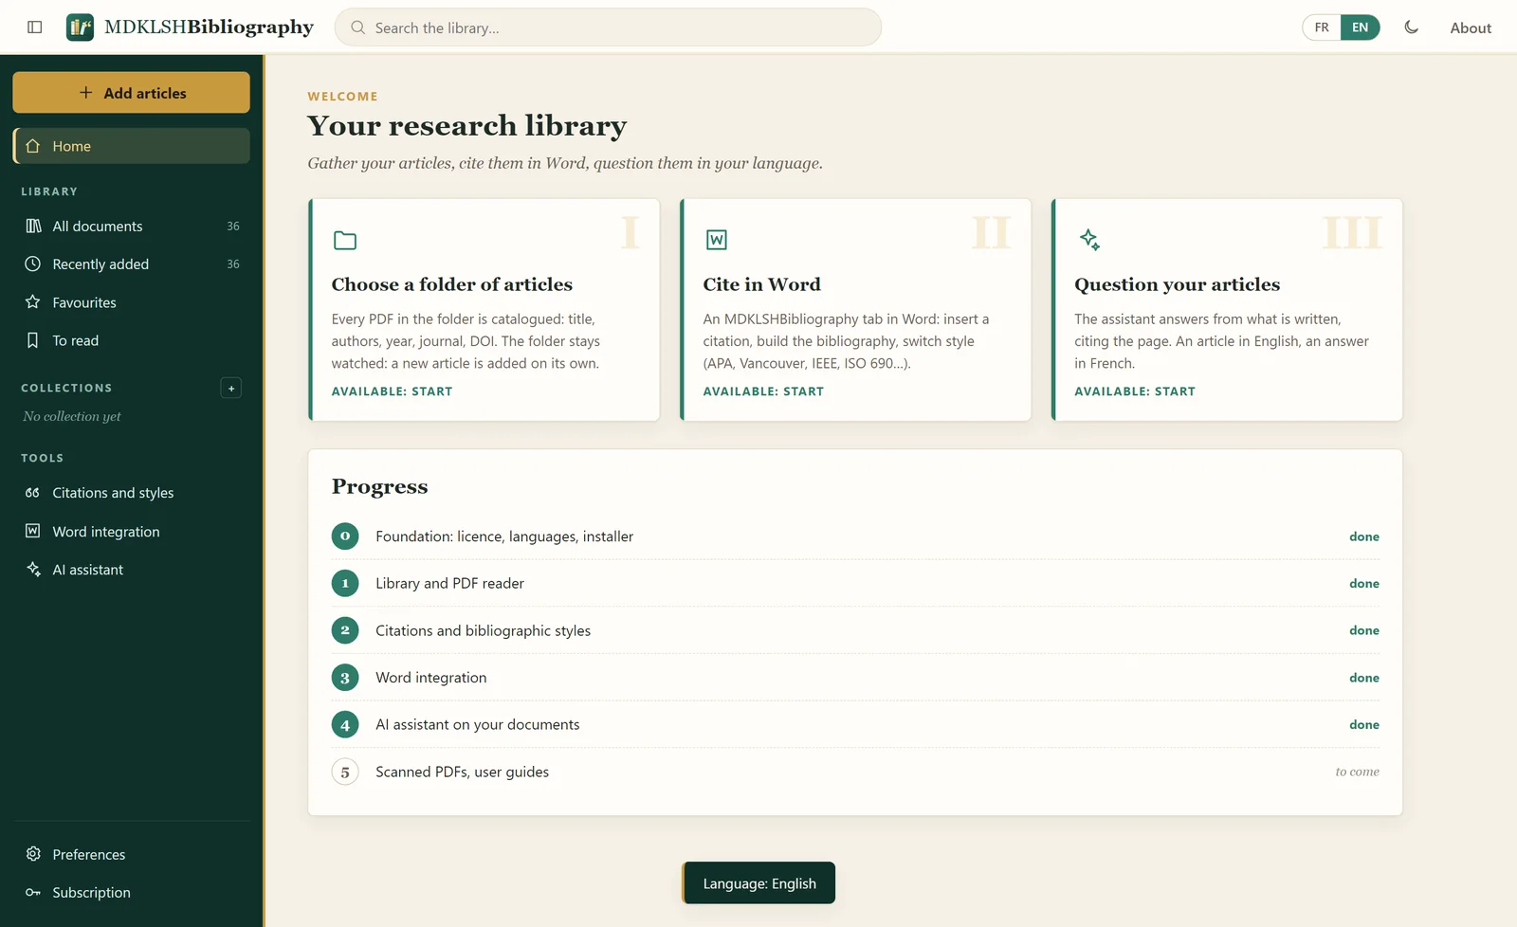Toggle dark mode with the moon icon
Image resolution: width=1517 pixels, height=927 pixels.
point(1412,27)
